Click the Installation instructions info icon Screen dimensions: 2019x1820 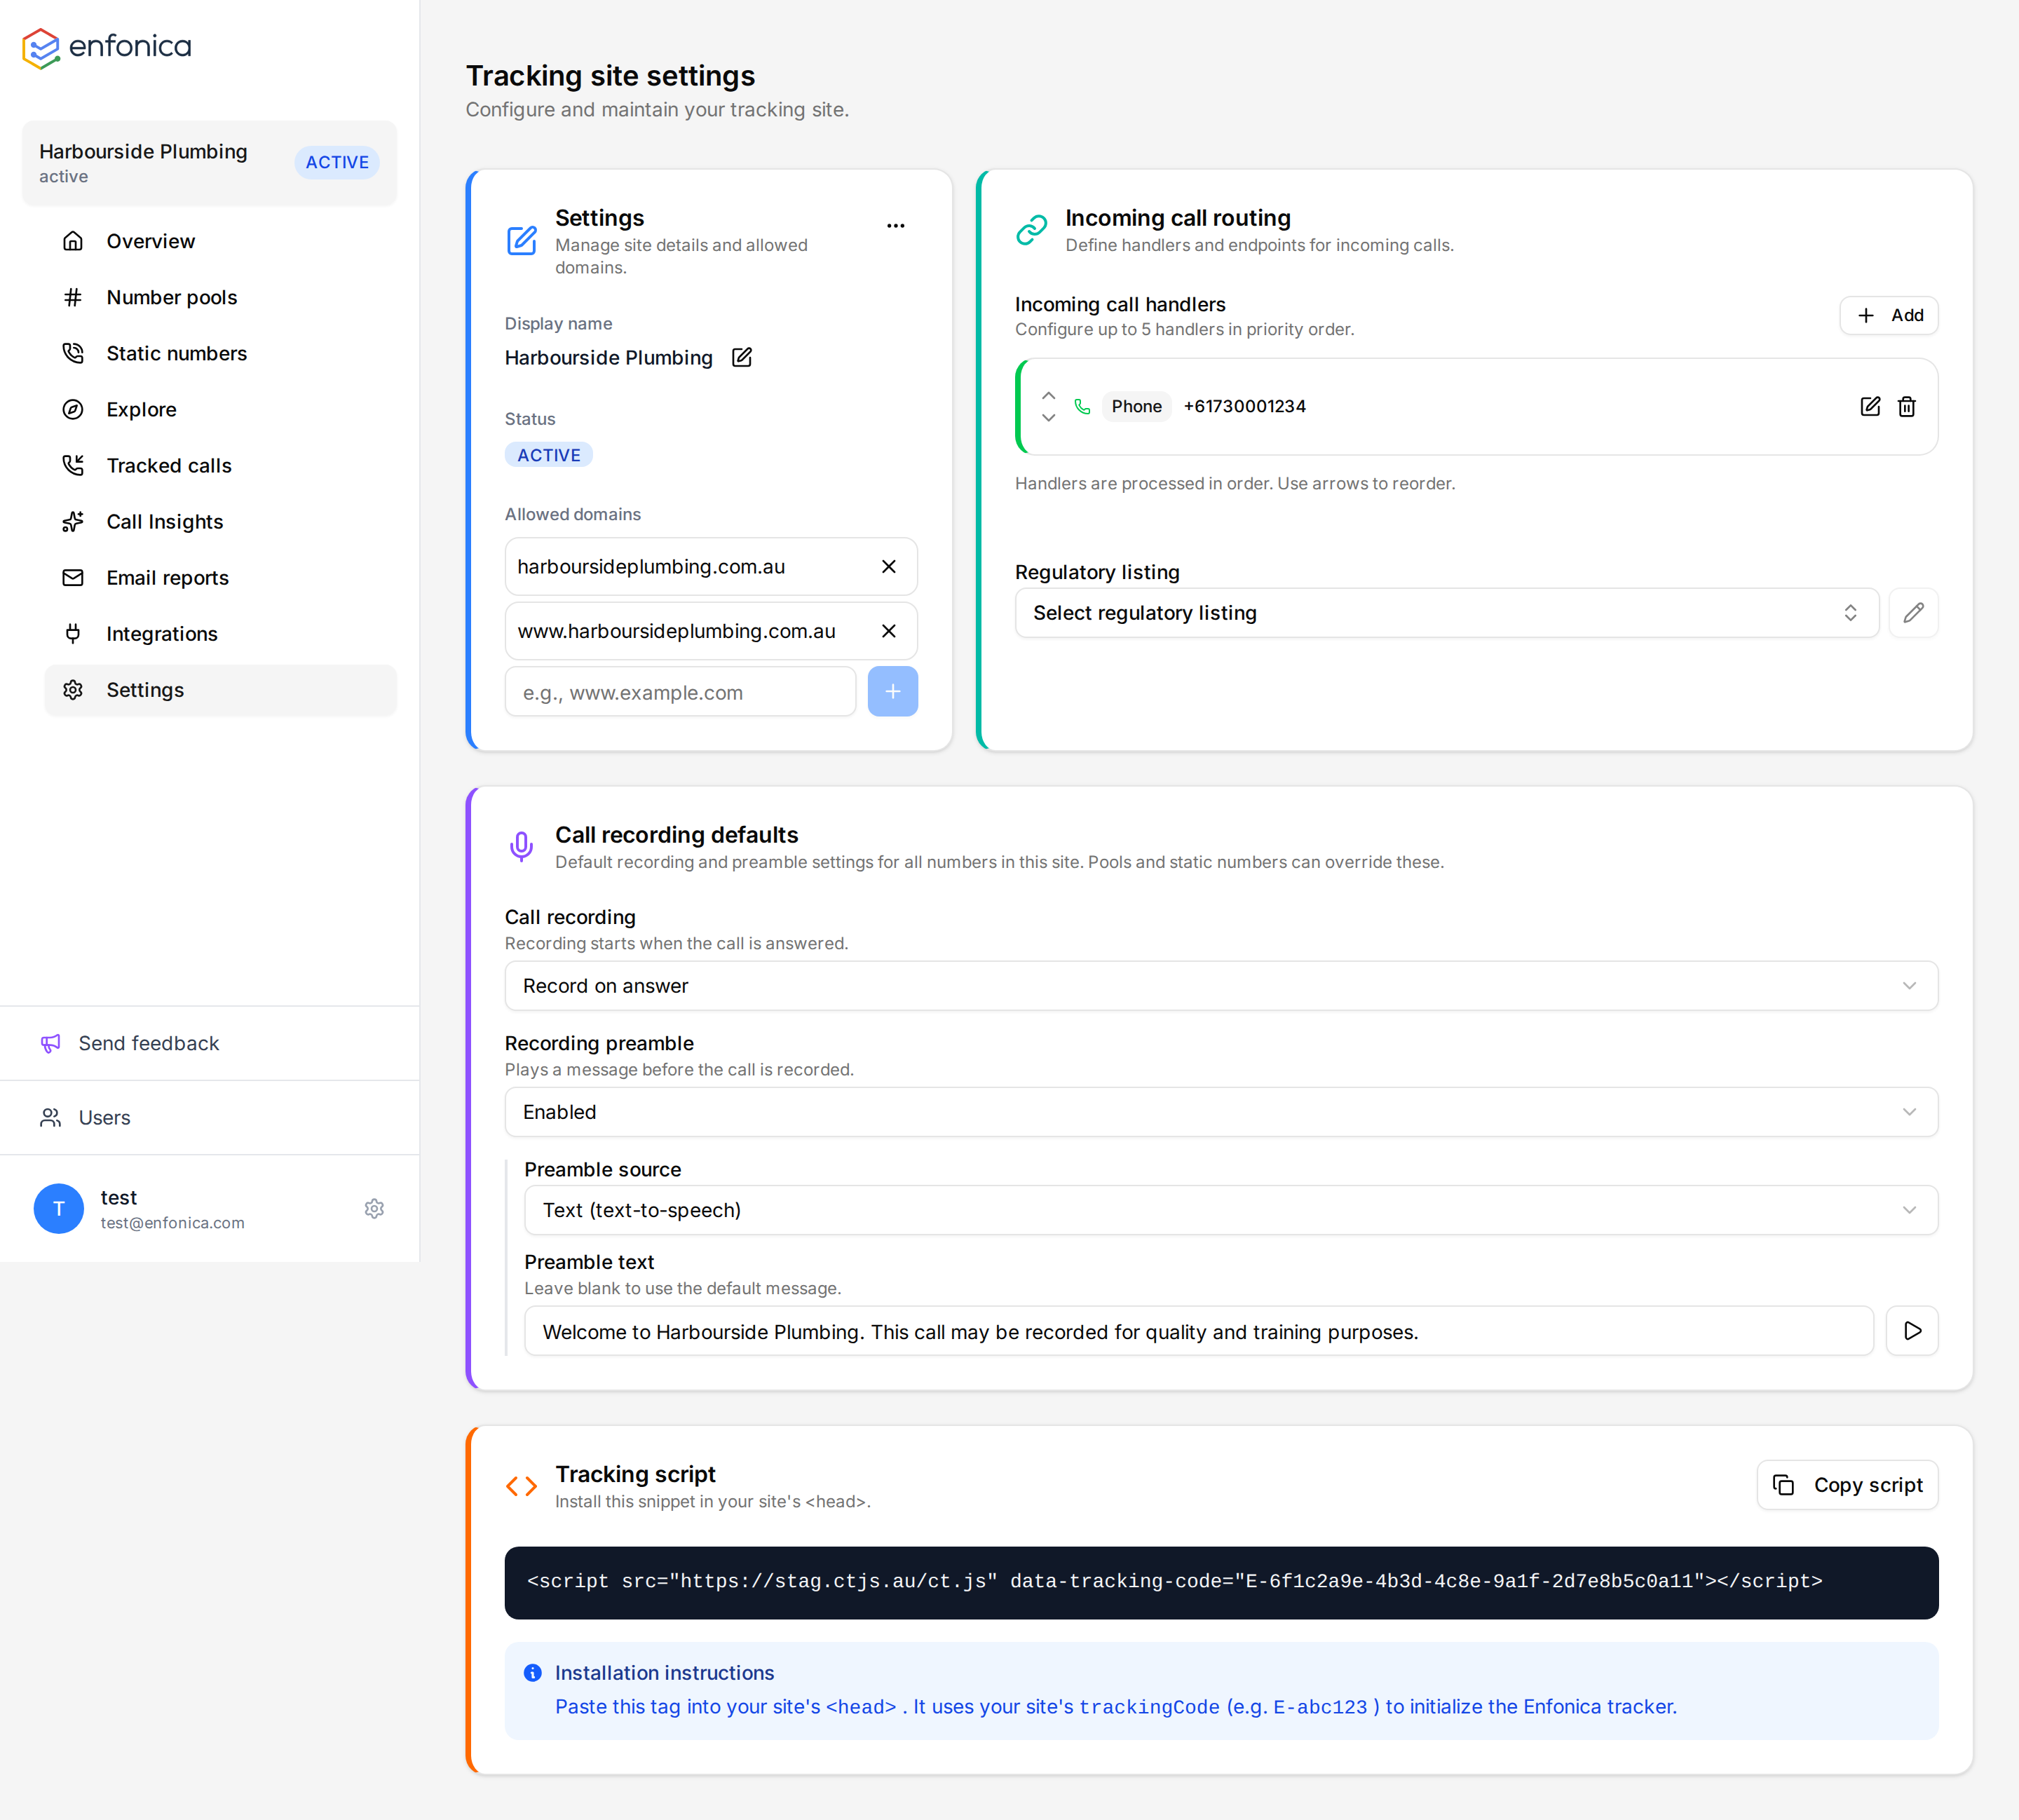click(533, 1673)
